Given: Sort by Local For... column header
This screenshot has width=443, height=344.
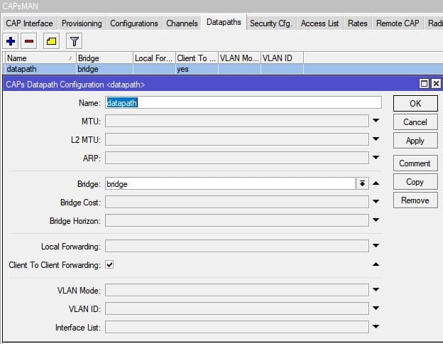Looking at the screenshot, I should (x=154, y=58).
